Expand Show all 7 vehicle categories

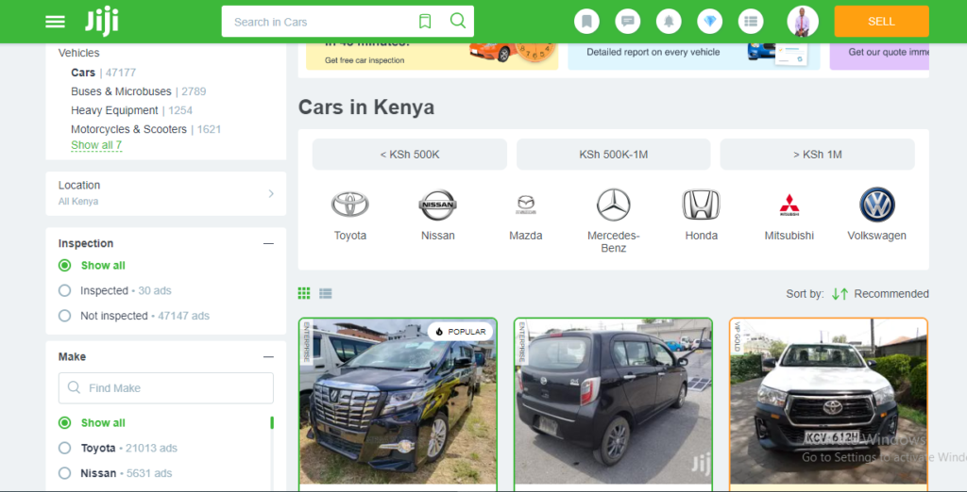(x=96, y=145)
